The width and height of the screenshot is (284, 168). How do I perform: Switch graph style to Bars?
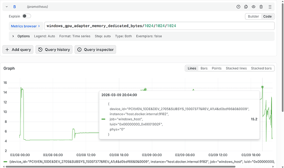(204, 68)
